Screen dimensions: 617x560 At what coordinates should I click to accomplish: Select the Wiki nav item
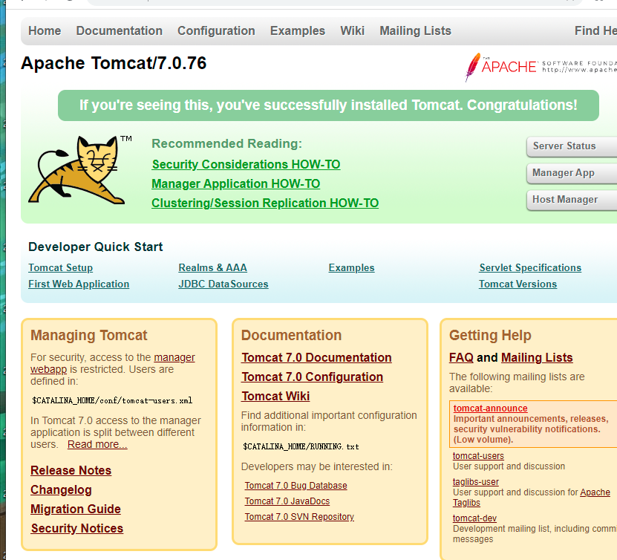[352, 30]
